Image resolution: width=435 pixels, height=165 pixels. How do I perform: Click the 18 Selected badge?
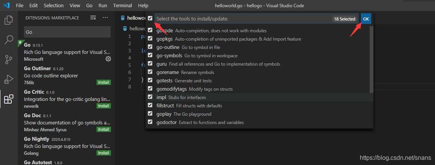point(345,19)
